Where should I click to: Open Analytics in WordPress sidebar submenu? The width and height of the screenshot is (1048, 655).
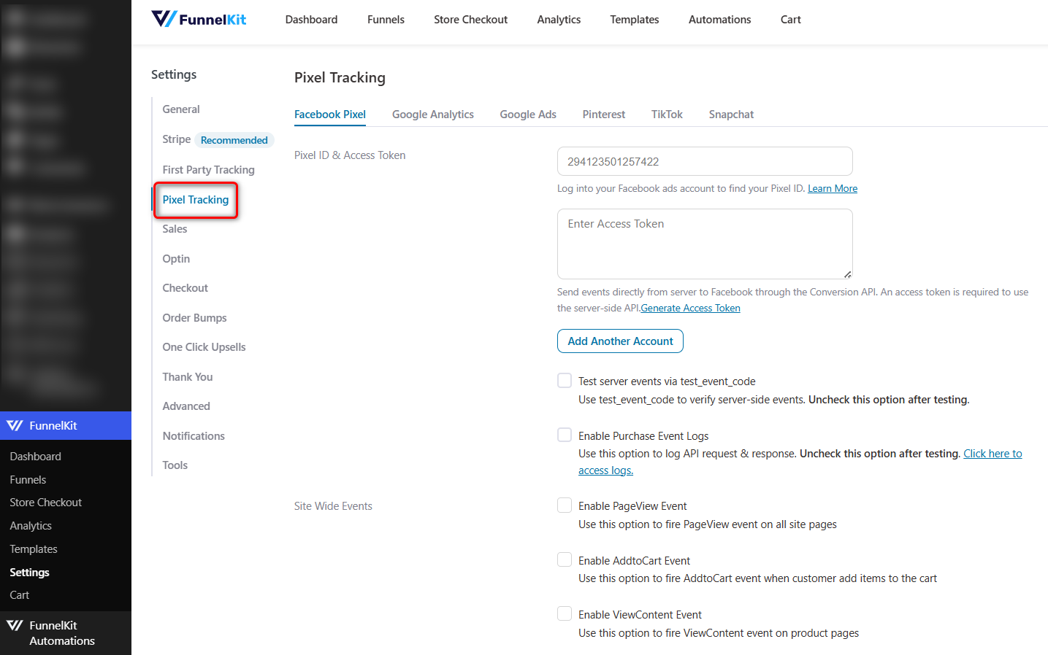coord(31,526)
